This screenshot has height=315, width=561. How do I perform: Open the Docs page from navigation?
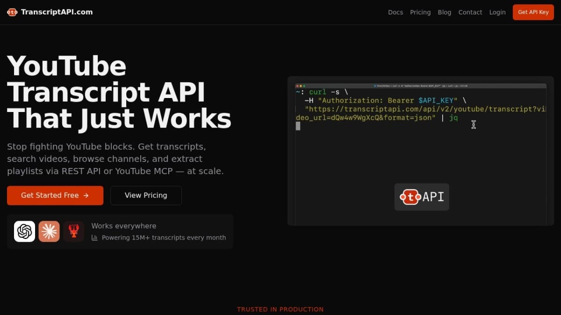pos(395,12)
